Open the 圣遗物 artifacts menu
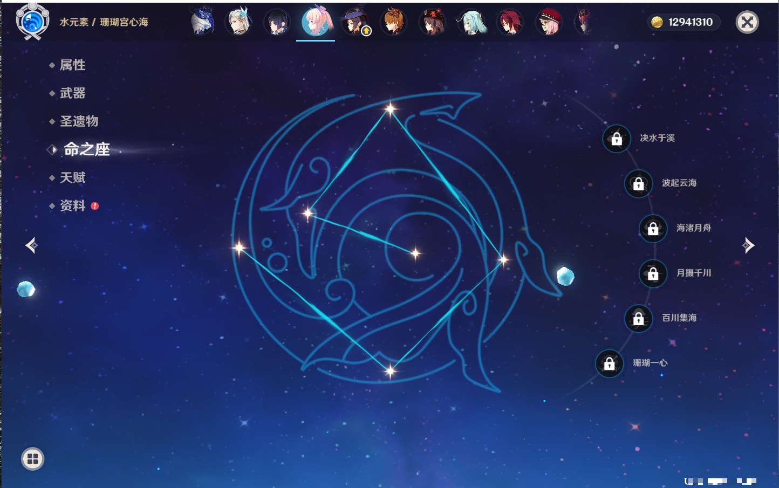The image size is (779, 488). pos(79,121)
